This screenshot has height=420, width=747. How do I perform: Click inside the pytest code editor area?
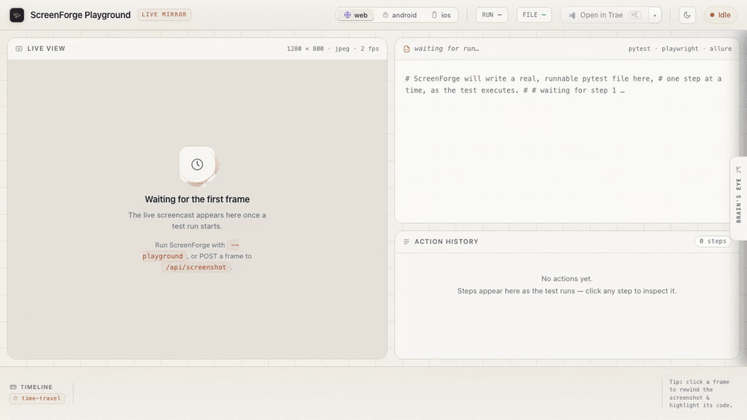click(567, 142)
